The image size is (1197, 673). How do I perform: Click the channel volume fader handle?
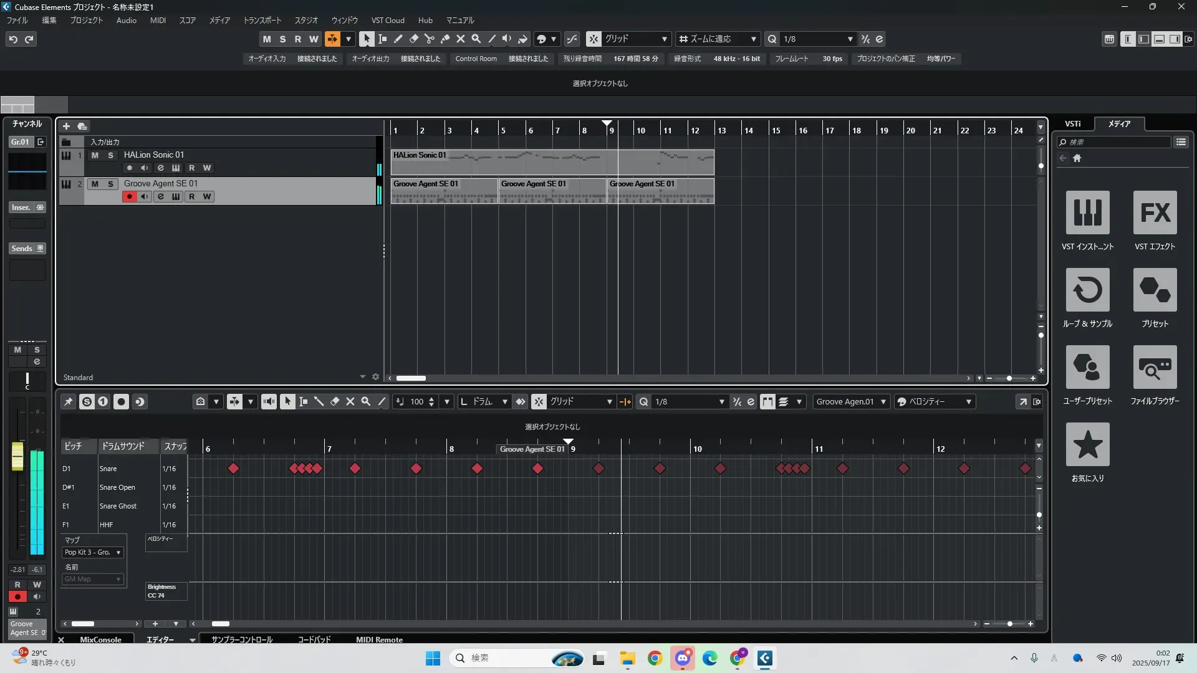(x=17, y=456)
